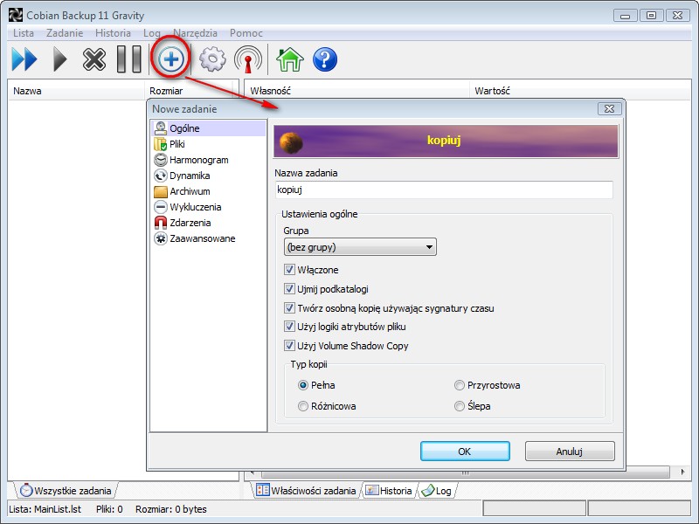Click the properties panel horizontal scrollbar

point(465,472)
